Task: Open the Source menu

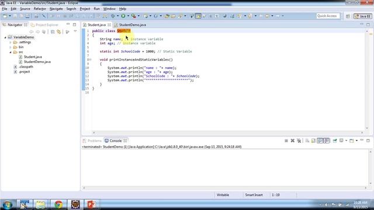Action: (x=25, y=9)
